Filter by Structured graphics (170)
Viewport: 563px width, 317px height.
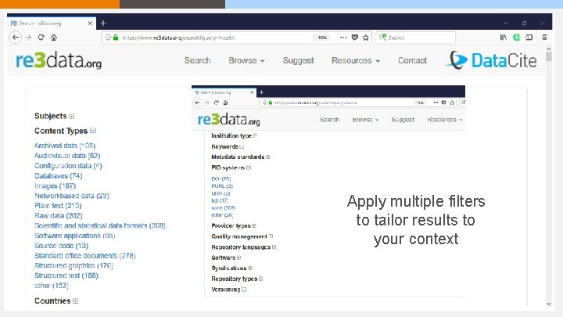[x=74, y=265]
